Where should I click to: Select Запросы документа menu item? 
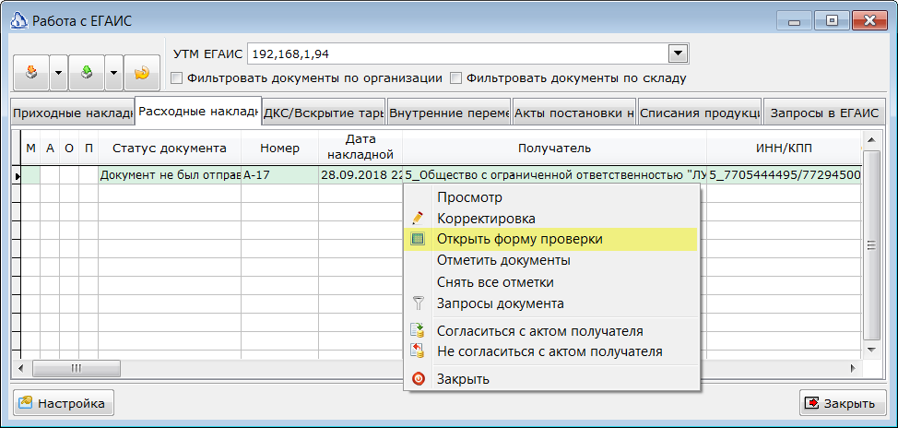pyautogui.click(x=551, y=303)
